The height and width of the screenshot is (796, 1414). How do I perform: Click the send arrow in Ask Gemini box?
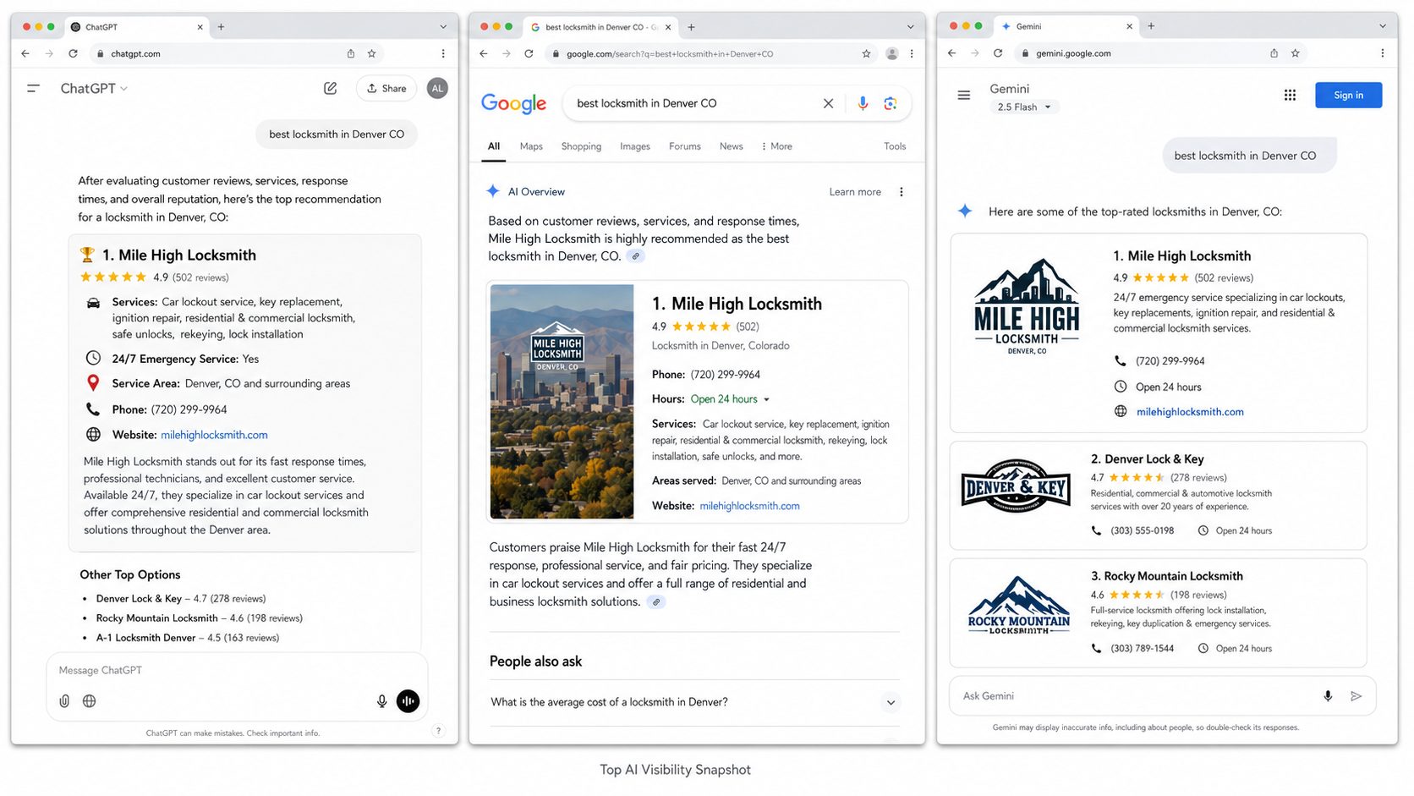click(x=1356, y=696)
